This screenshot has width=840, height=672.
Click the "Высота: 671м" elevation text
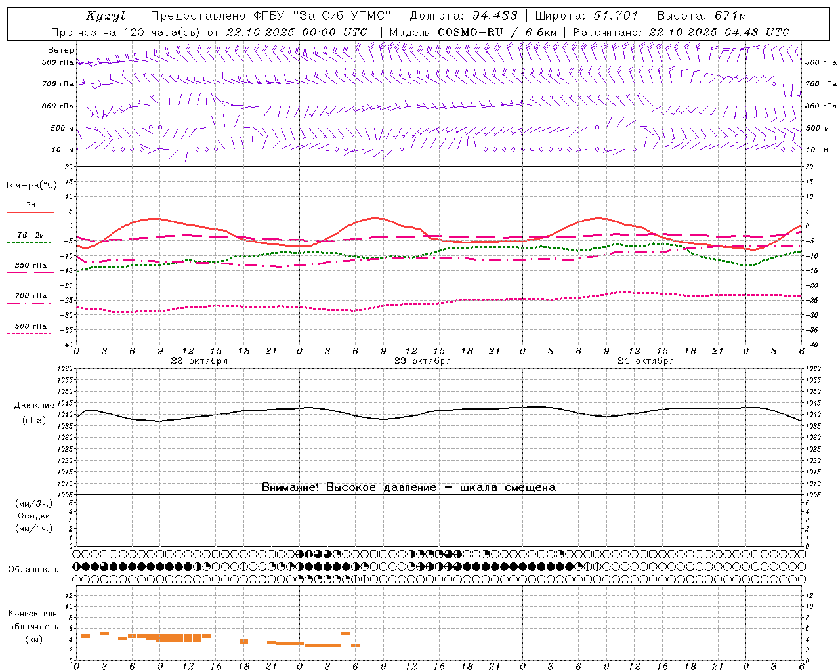702,16
